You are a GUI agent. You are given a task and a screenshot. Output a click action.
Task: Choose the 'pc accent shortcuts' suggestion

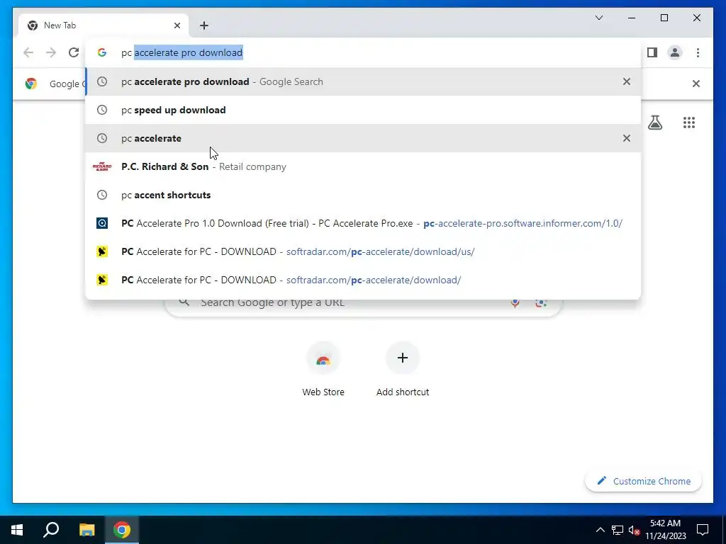click(x=363, y=195)
